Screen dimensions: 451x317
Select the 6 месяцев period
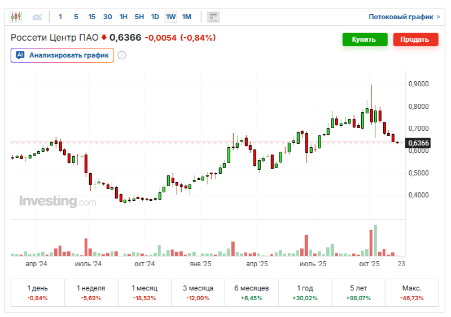[252, 293]
